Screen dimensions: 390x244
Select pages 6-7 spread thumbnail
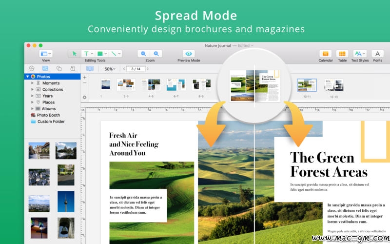(x=176, y=84)
